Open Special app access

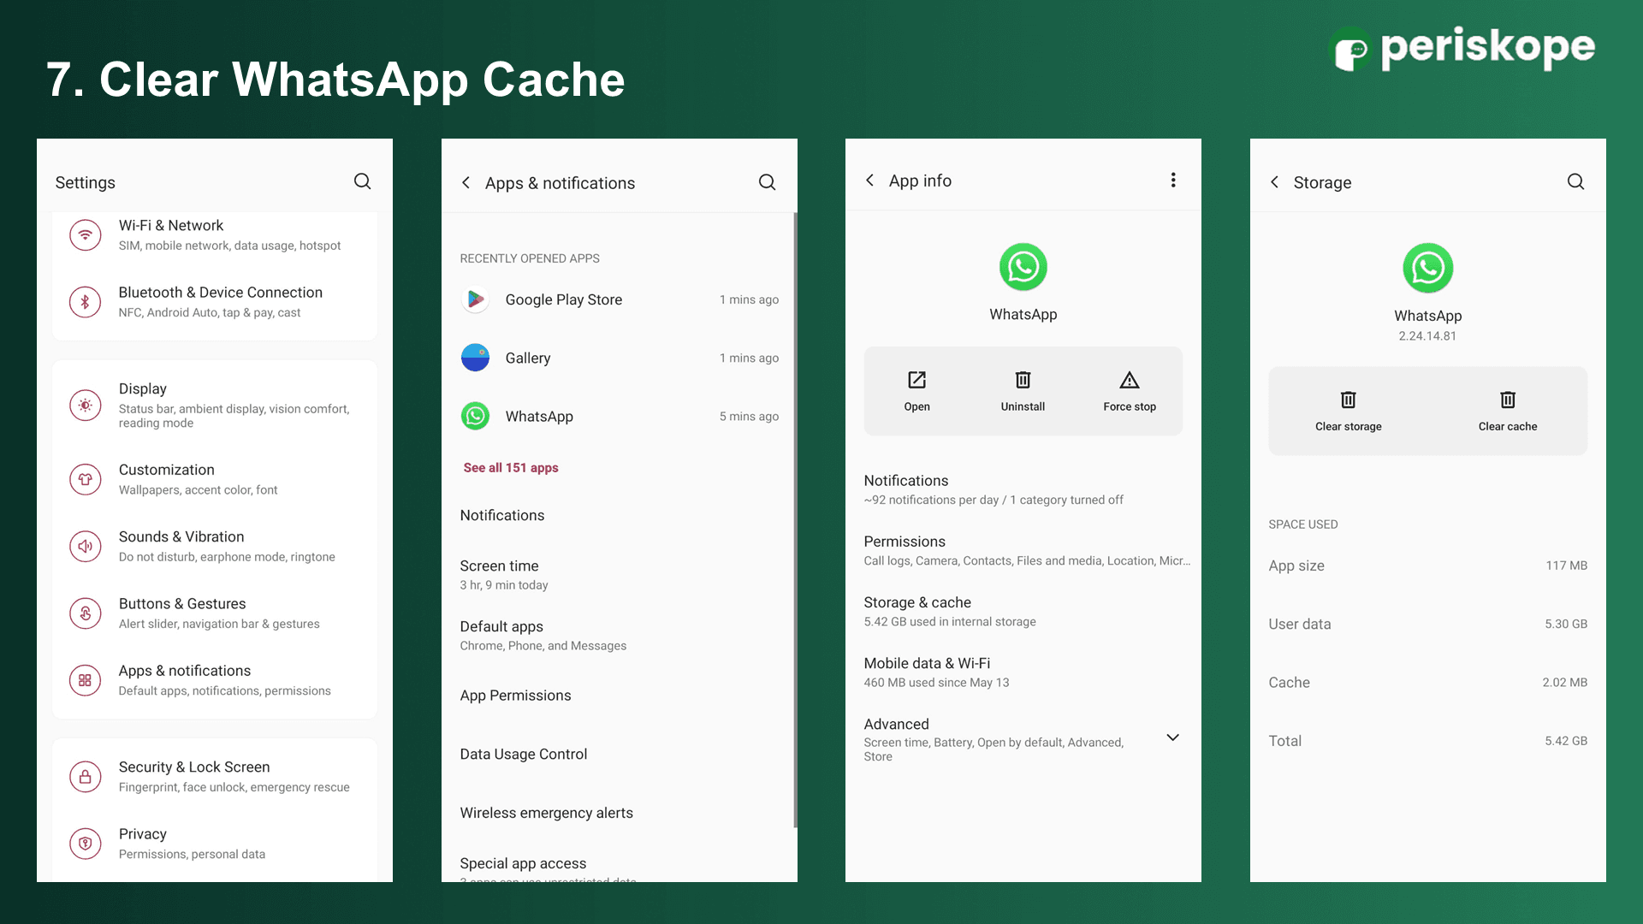tap(524, 863)
